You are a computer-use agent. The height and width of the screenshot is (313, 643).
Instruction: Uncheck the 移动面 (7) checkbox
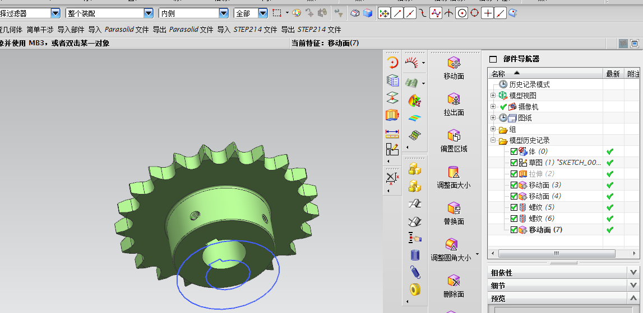click(514, 230)
